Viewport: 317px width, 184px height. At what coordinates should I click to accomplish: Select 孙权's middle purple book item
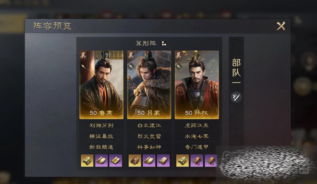[197, 161]
